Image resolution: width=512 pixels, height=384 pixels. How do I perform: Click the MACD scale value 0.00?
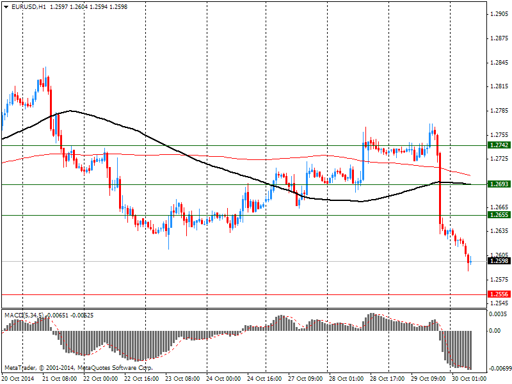(495, 331)
